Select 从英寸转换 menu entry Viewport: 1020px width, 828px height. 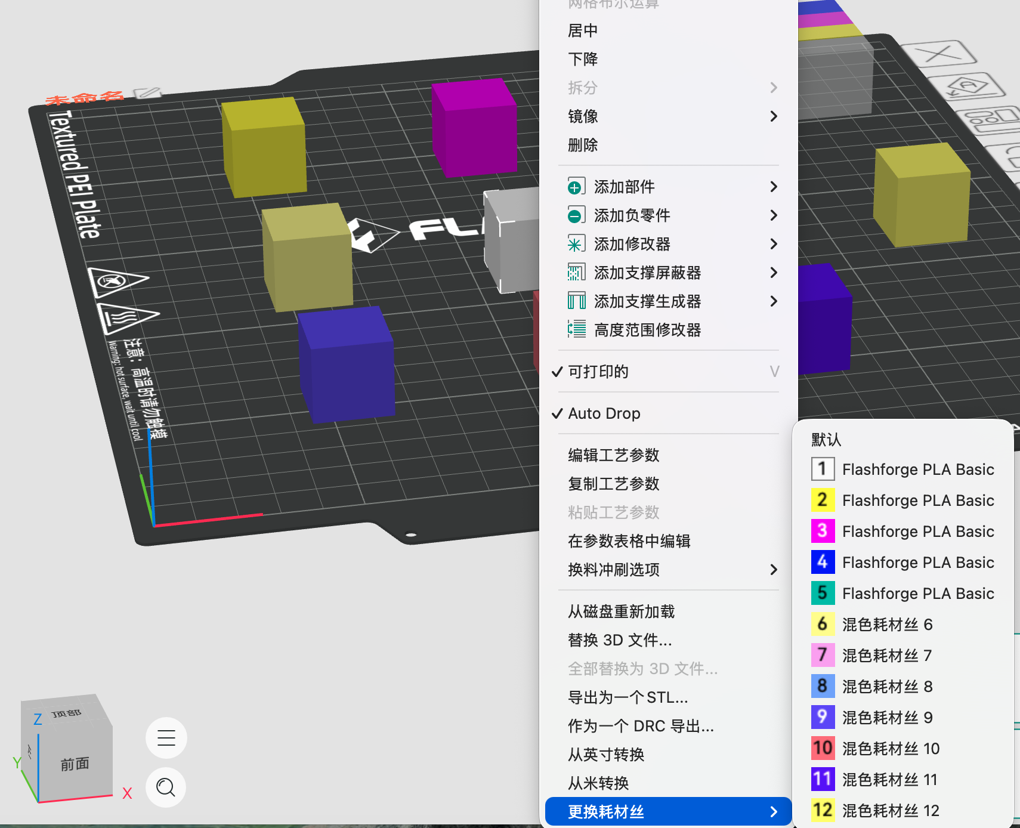click(x=668, y=755)
